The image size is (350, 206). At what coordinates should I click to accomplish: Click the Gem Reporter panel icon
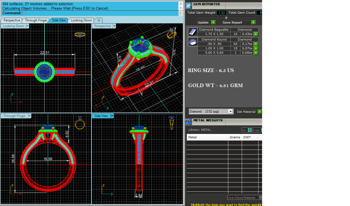click(188, 5)
